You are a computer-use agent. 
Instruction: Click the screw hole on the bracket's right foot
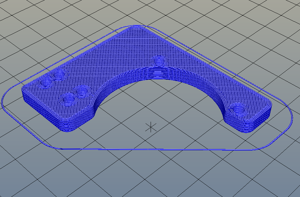[238, 109]
